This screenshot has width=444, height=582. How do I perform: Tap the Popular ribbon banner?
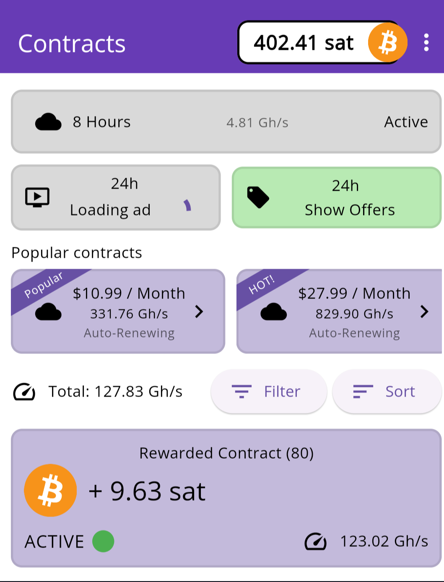coord(43,285)
